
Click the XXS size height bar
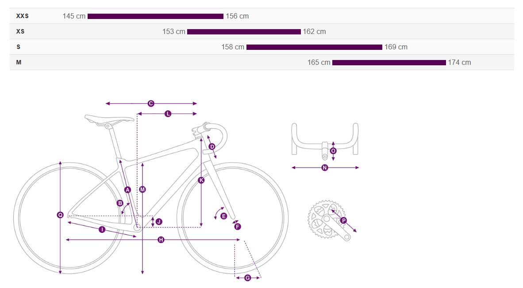tap(155, 16)
